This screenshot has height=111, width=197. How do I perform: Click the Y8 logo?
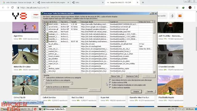click(x=20, y=16)
